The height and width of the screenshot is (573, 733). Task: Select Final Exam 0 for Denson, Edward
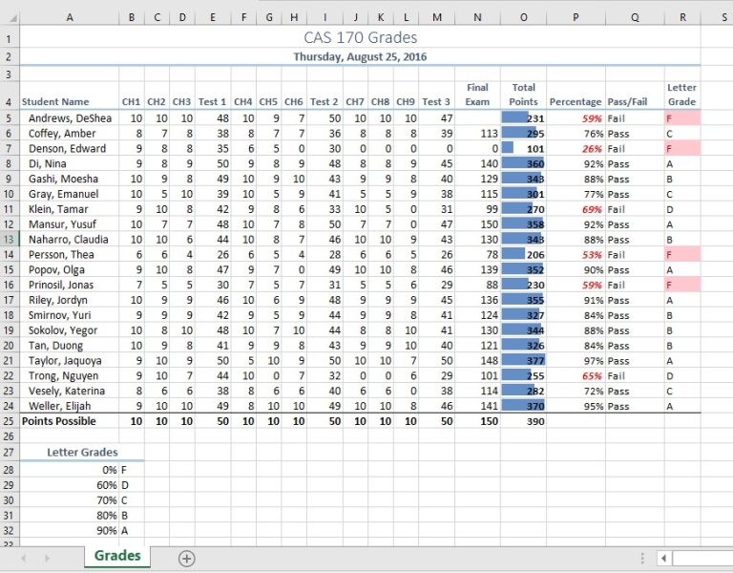click(x=477, y=149)
